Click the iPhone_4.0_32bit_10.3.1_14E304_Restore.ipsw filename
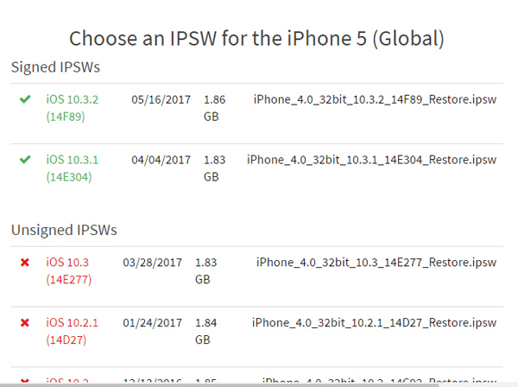The image size is (518, 387). tap(371, 160)
